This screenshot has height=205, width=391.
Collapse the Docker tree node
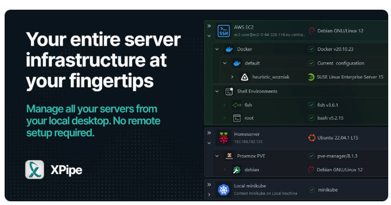tap(217, 49)
